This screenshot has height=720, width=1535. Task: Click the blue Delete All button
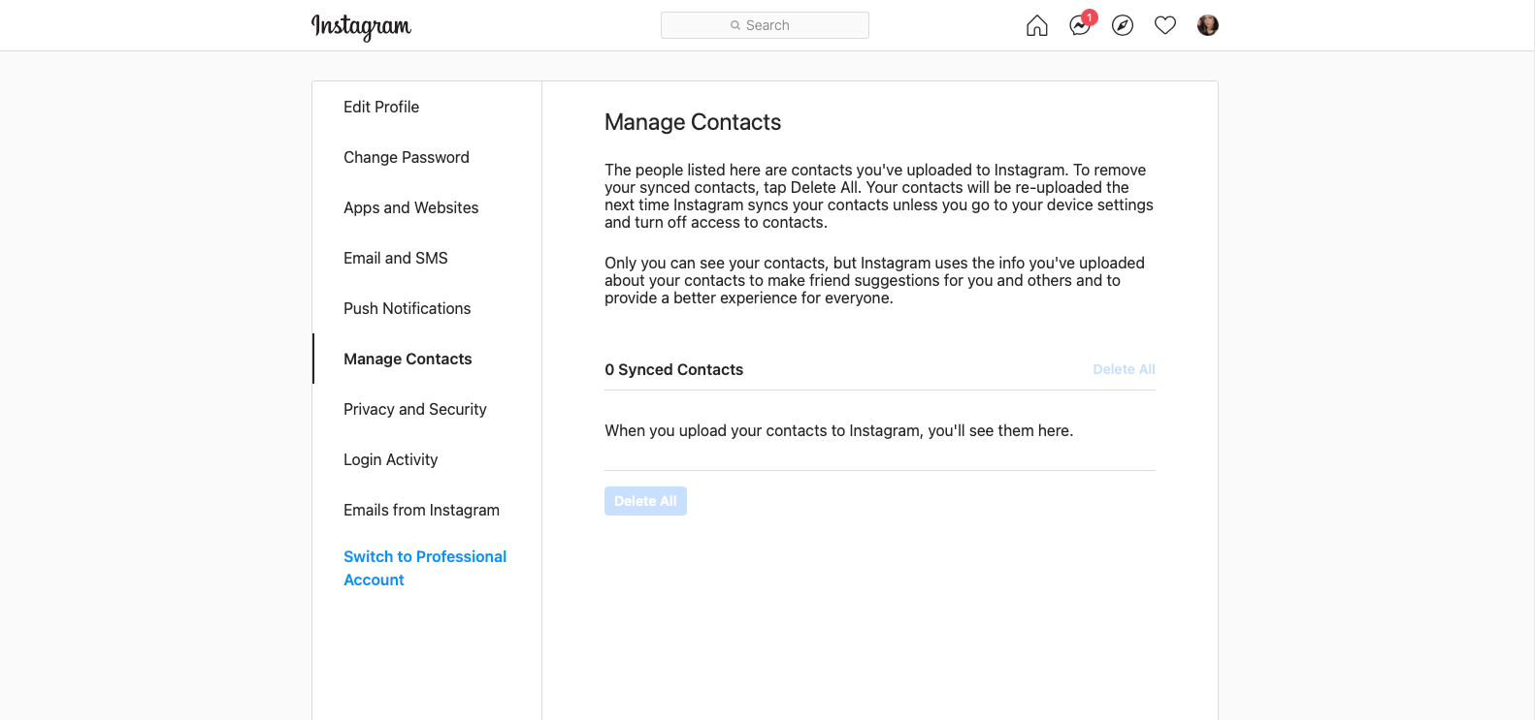(x=645, y=501)
